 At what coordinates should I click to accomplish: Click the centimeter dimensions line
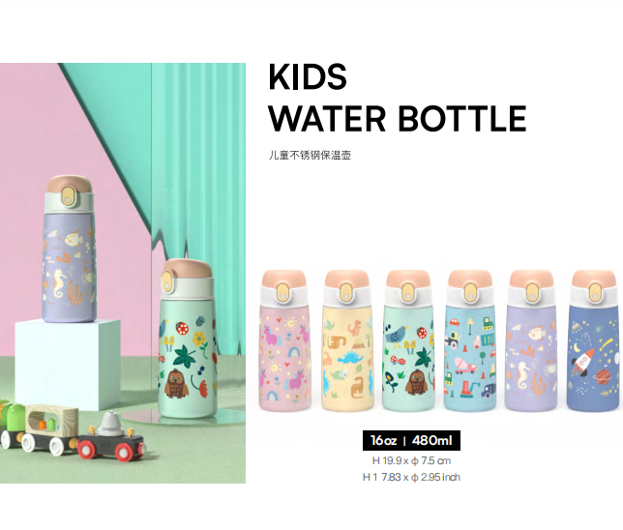pyautogui.click(x=412, y=461)
